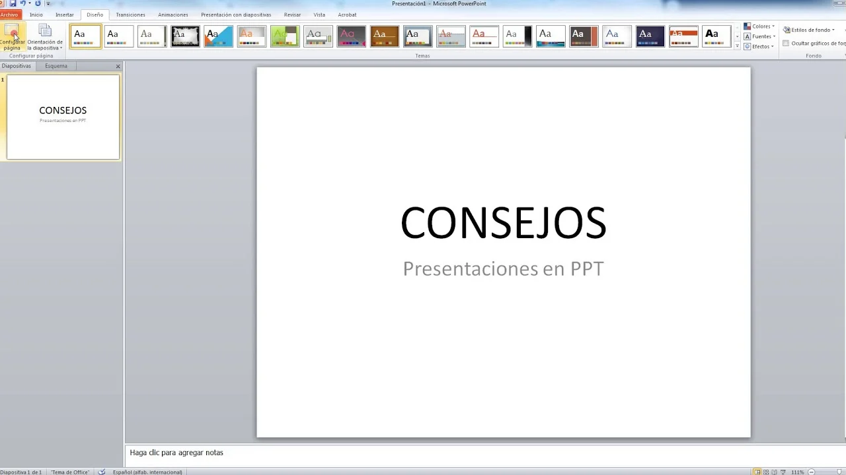Click the Save icon in quick access toolbar

(x=13, y=4)
